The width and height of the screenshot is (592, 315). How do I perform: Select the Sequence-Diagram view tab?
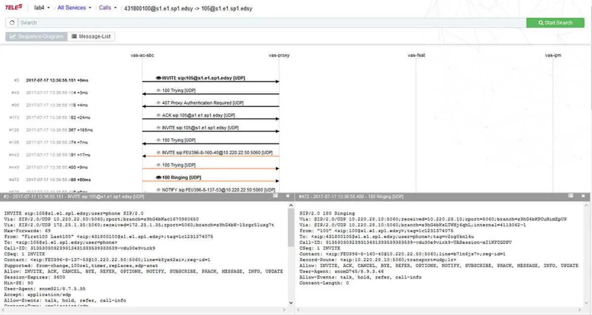click(x=37, y=36)
